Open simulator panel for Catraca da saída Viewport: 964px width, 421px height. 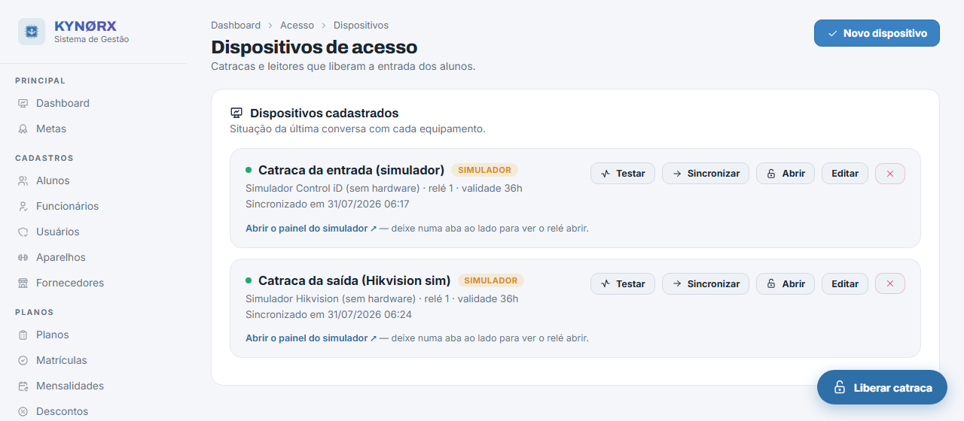click(311, 338)
